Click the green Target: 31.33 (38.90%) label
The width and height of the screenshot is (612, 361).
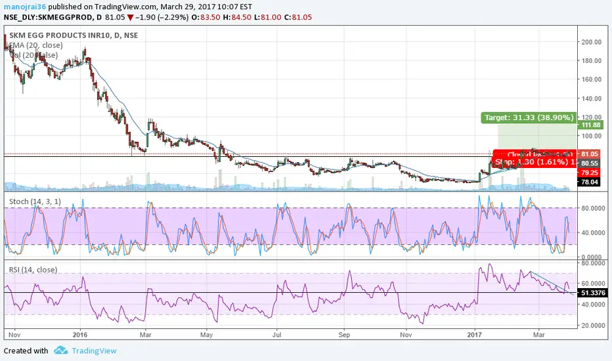tap(529, 117)
